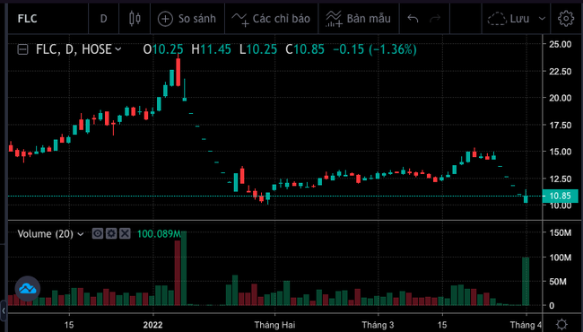Screen dimensions: 583x332
Task: Change the D daily interval
Action: click(x=104, y=19)
